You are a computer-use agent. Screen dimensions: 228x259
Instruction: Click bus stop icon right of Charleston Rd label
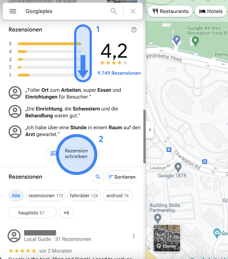point(205,161)
